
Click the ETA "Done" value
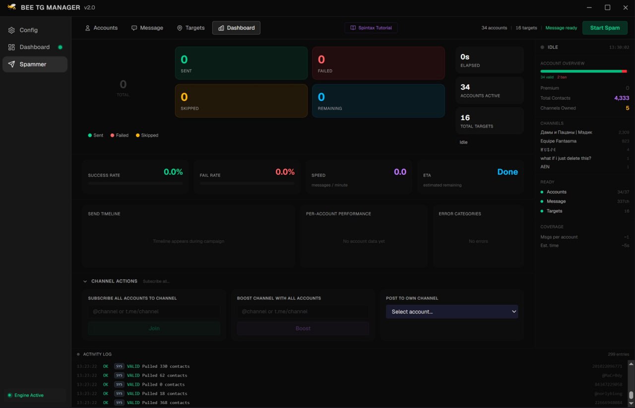pos(508,172)
